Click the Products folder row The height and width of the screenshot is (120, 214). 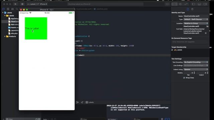coord(11,36)
